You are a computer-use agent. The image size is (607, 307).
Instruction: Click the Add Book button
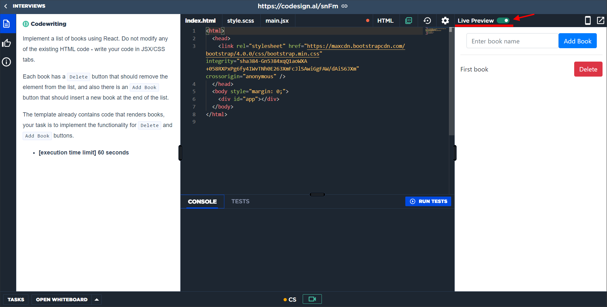pyautogui.click(x=577, y=41)
